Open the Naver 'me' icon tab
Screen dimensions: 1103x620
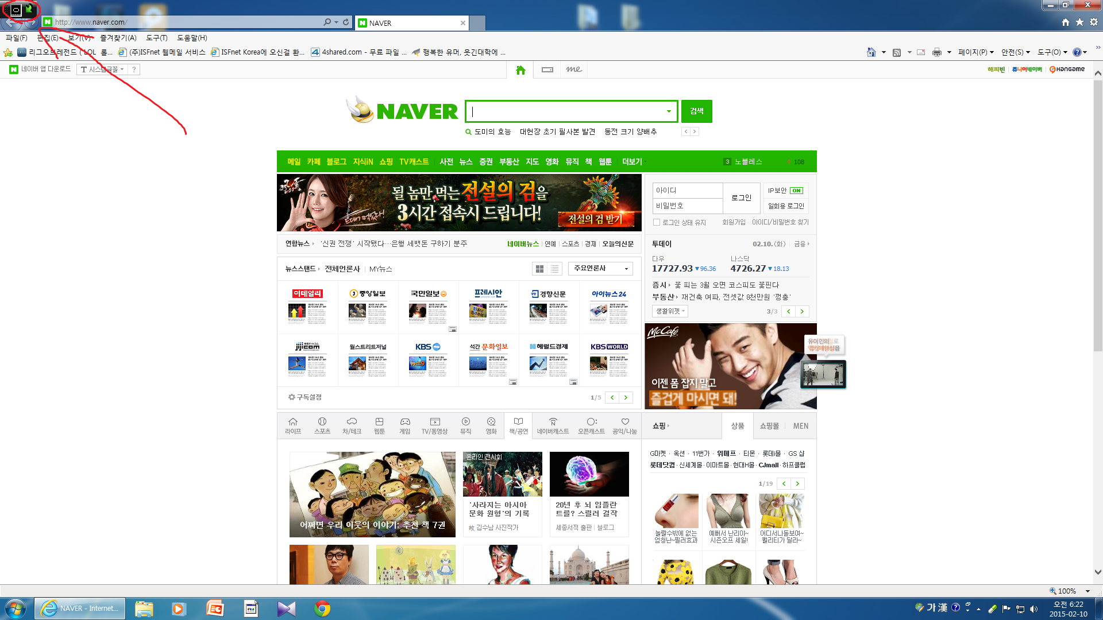click(573, 69)
